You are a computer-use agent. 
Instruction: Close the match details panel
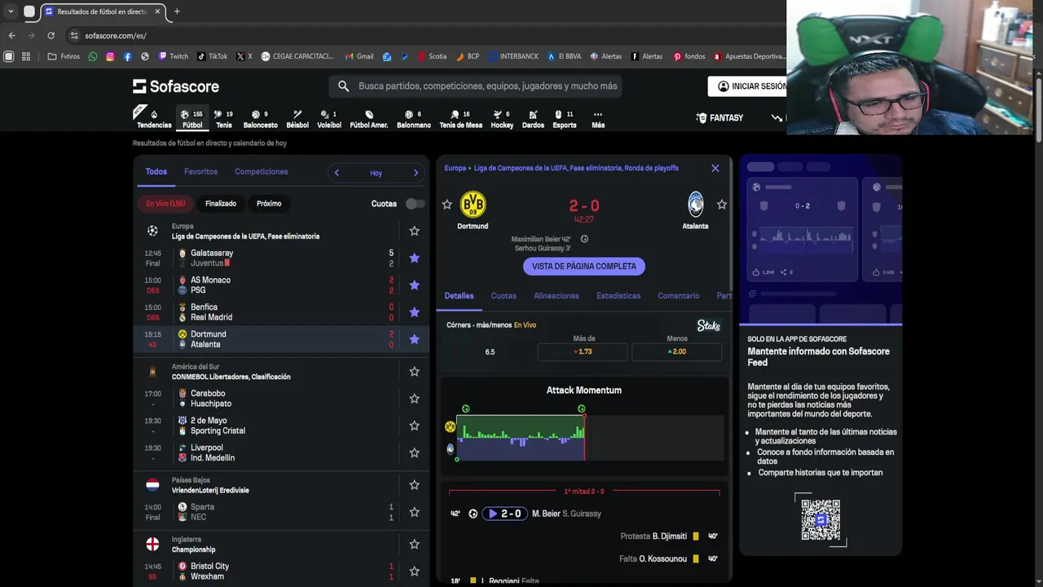coord(715,168)
